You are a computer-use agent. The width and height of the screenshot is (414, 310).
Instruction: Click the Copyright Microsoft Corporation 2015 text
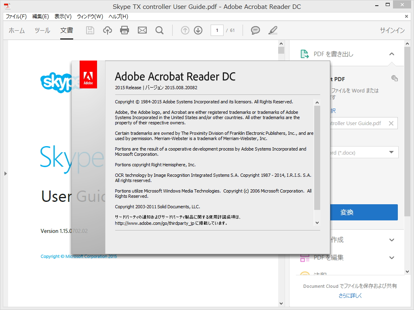pos(79,256)
